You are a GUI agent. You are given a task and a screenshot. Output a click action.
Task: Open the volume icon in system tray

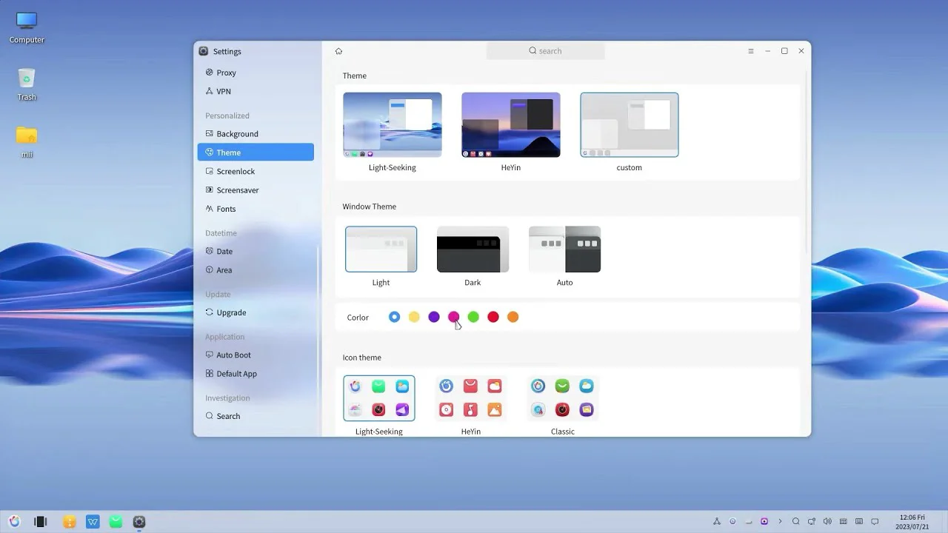(x=827, y=522)
